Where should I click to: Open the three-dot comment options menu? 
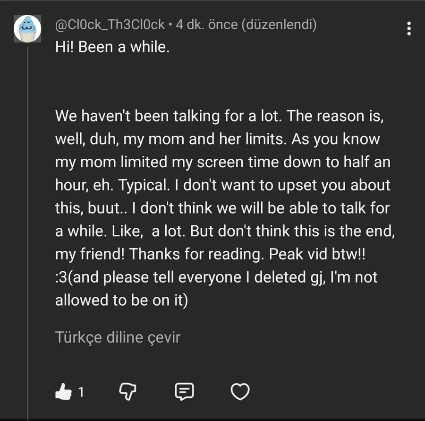(x=409, y=29)
